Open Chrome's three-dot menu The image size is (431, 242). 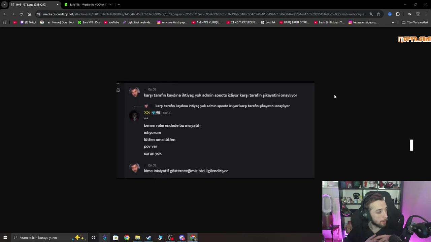[426, 14]
